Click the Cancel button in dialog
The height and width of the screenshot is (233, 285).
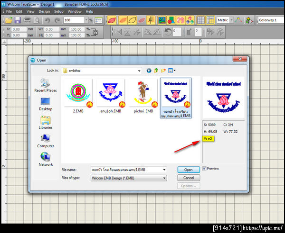(189, 178)
